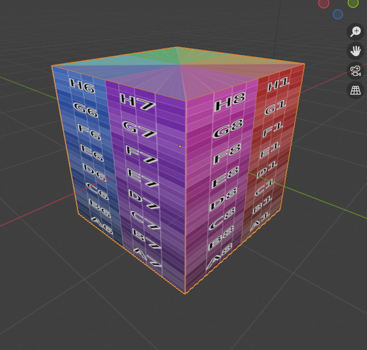Click the green Y axis gizmo circle
The height and width of the screenshot is (350, 367).
[353, 3]
